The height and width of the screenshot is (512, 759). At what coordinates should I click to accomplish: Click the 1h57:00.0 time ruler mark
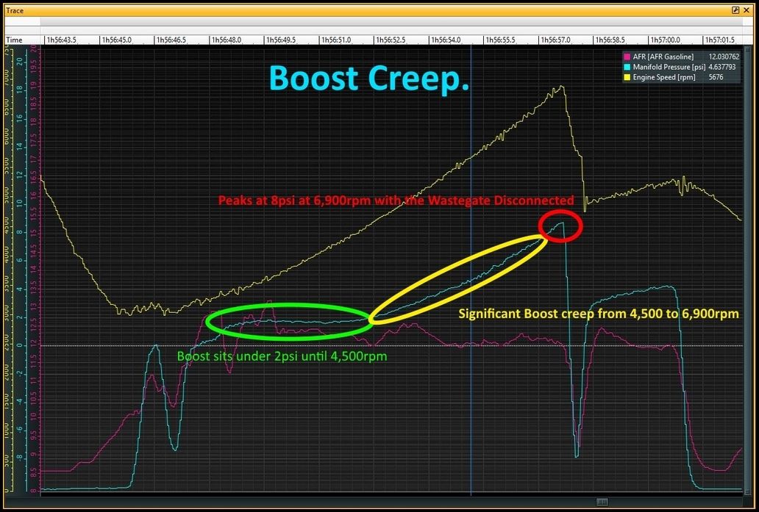point(666,40)
